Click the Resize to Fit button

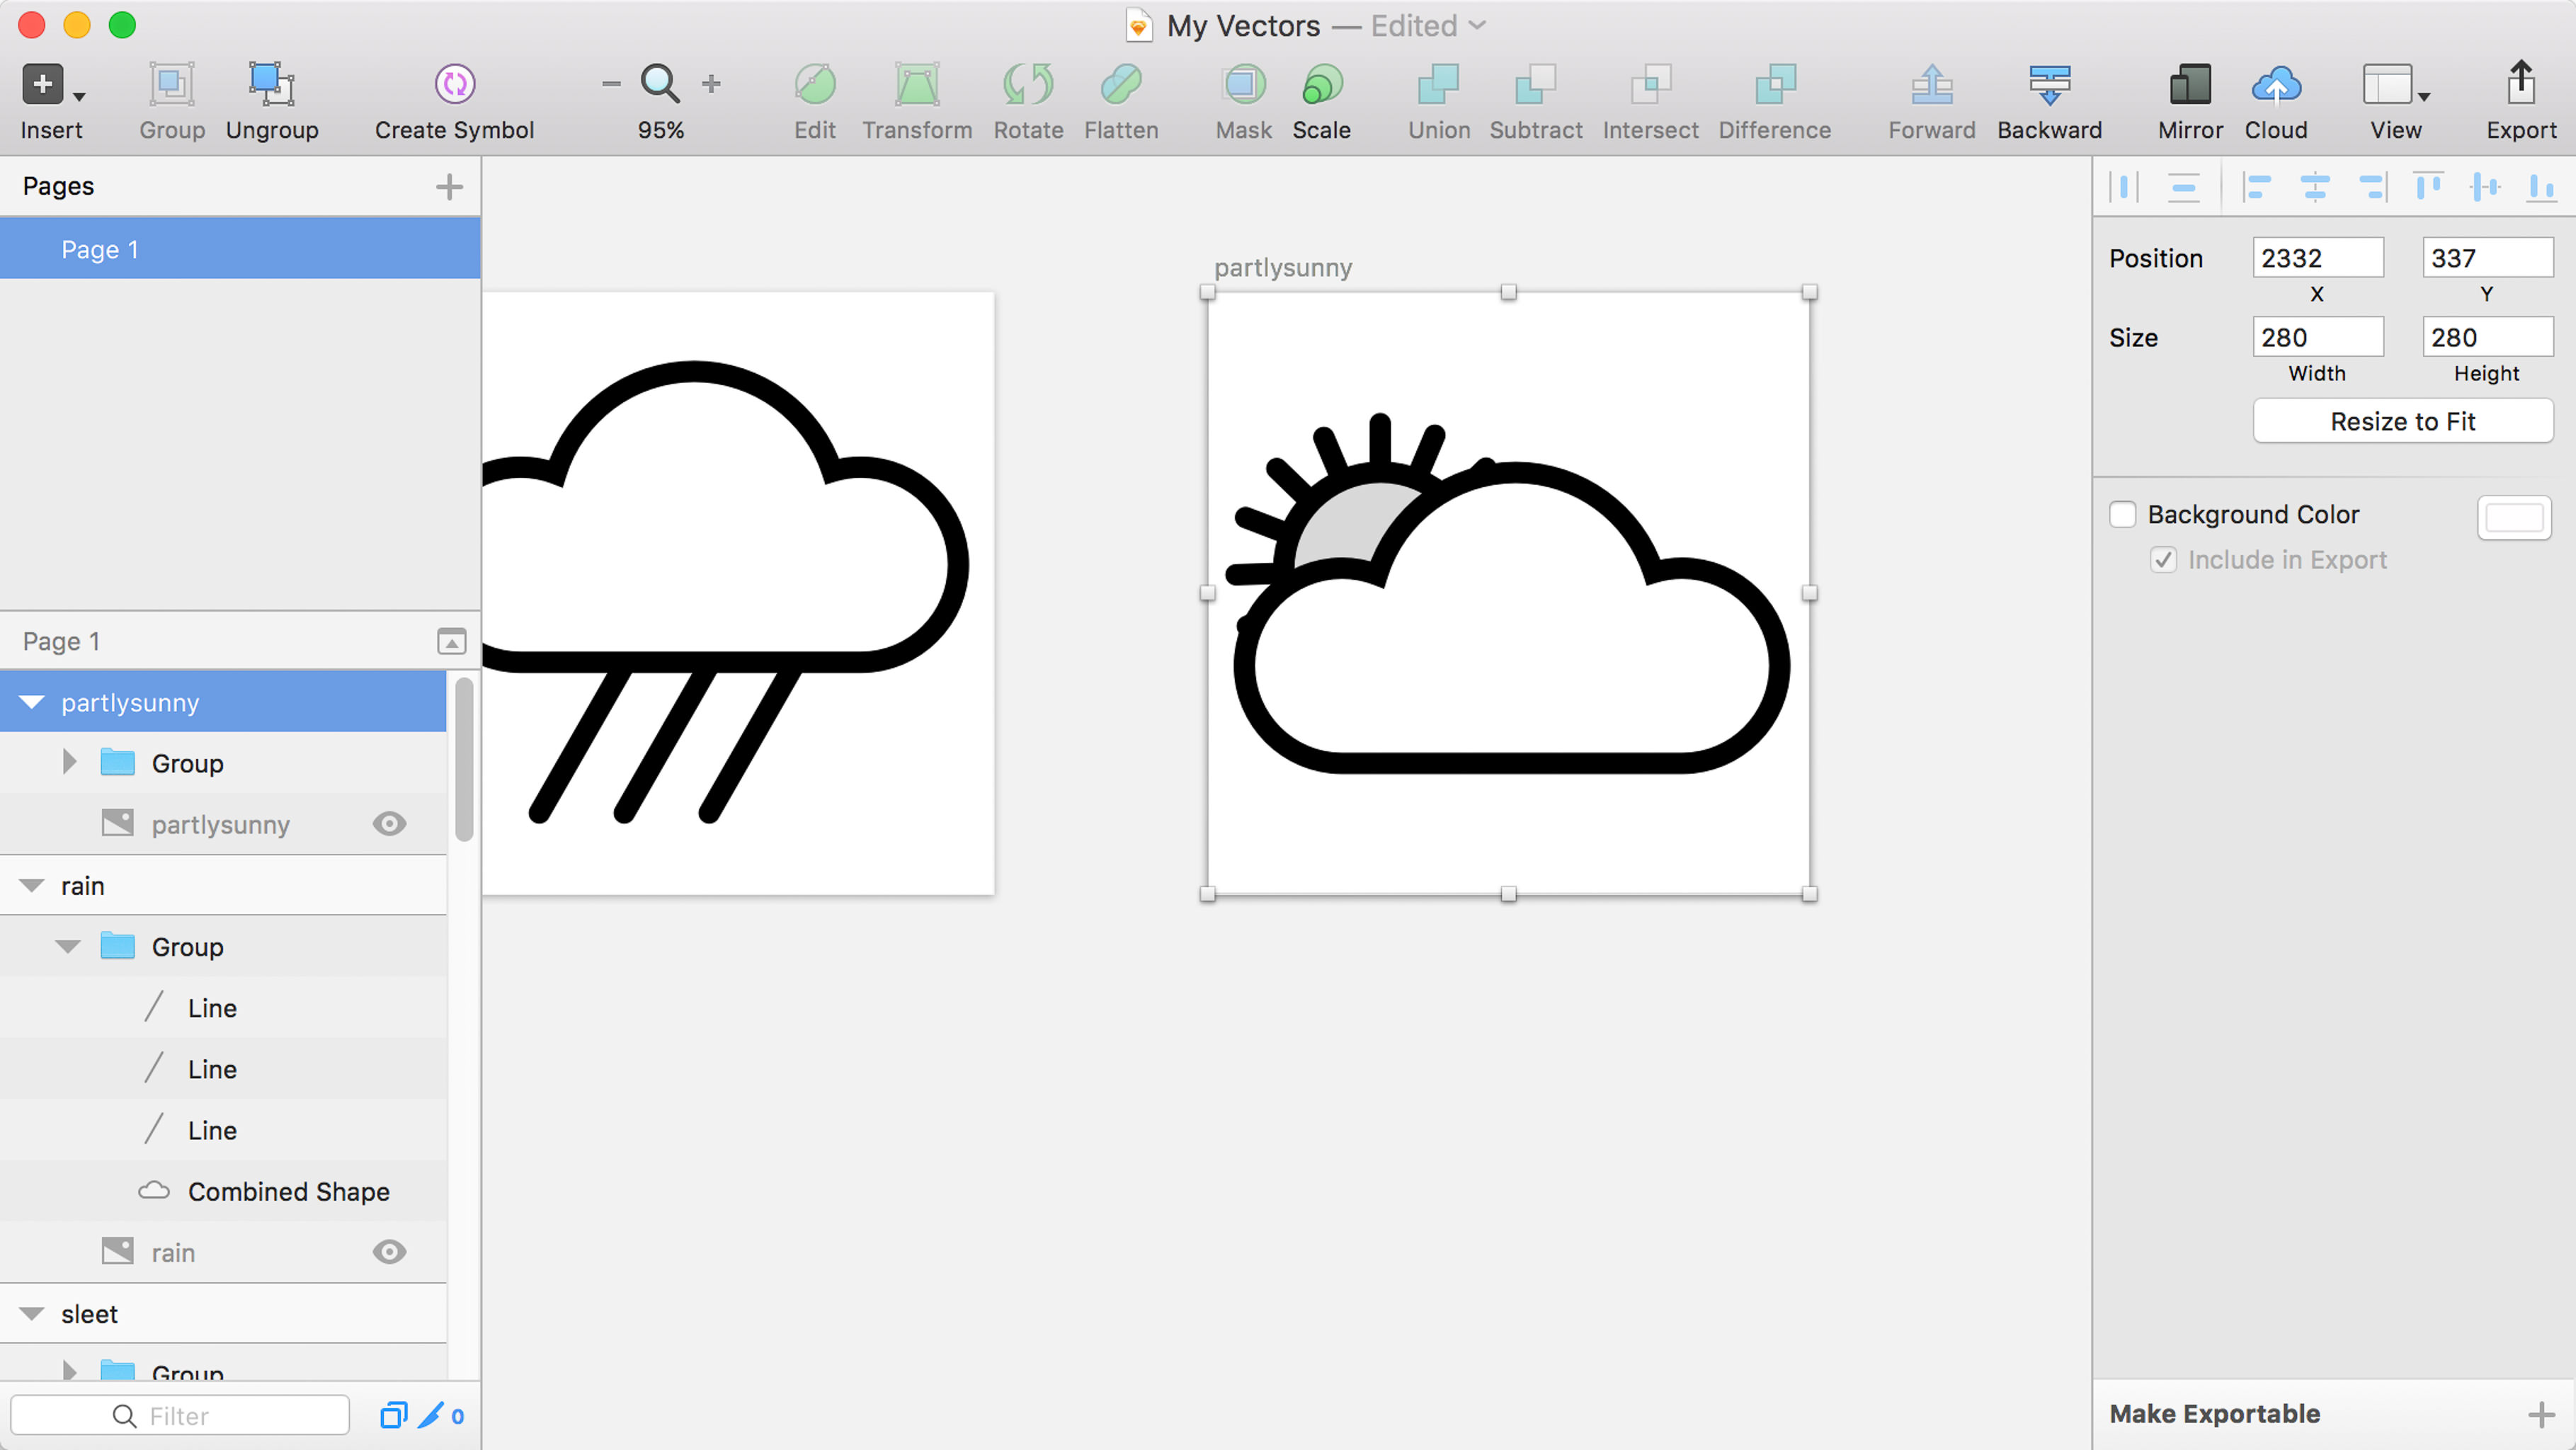pos(2402,421)
